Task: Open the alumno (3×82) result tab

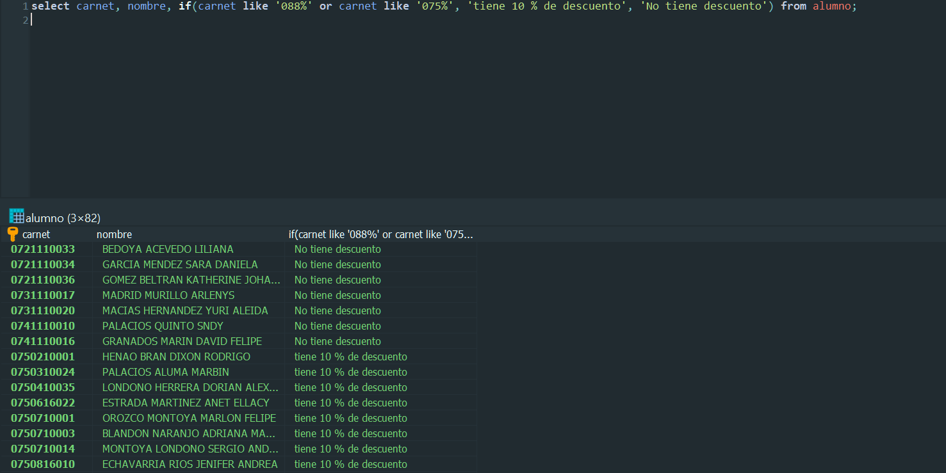Action: point(63,218)
